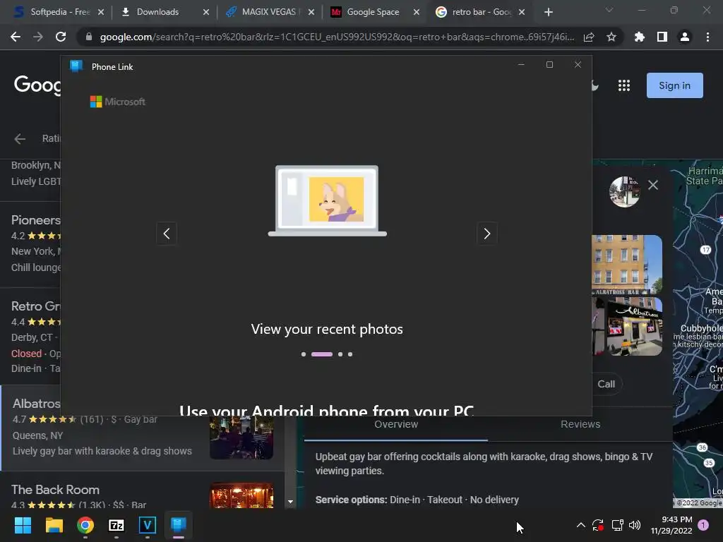The image size is (723, 542).
Task: Open the Retro Grill listing in Derby, CT
Action: click(36, 306)
